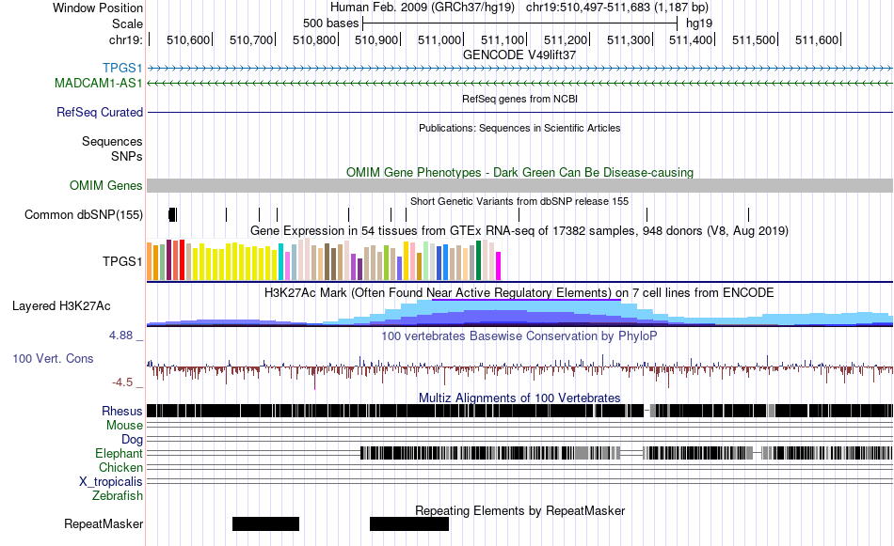Open Gene Expression in 54 tissues title
The width and height of the screenshot is (894, 546).
pos(519,230)
